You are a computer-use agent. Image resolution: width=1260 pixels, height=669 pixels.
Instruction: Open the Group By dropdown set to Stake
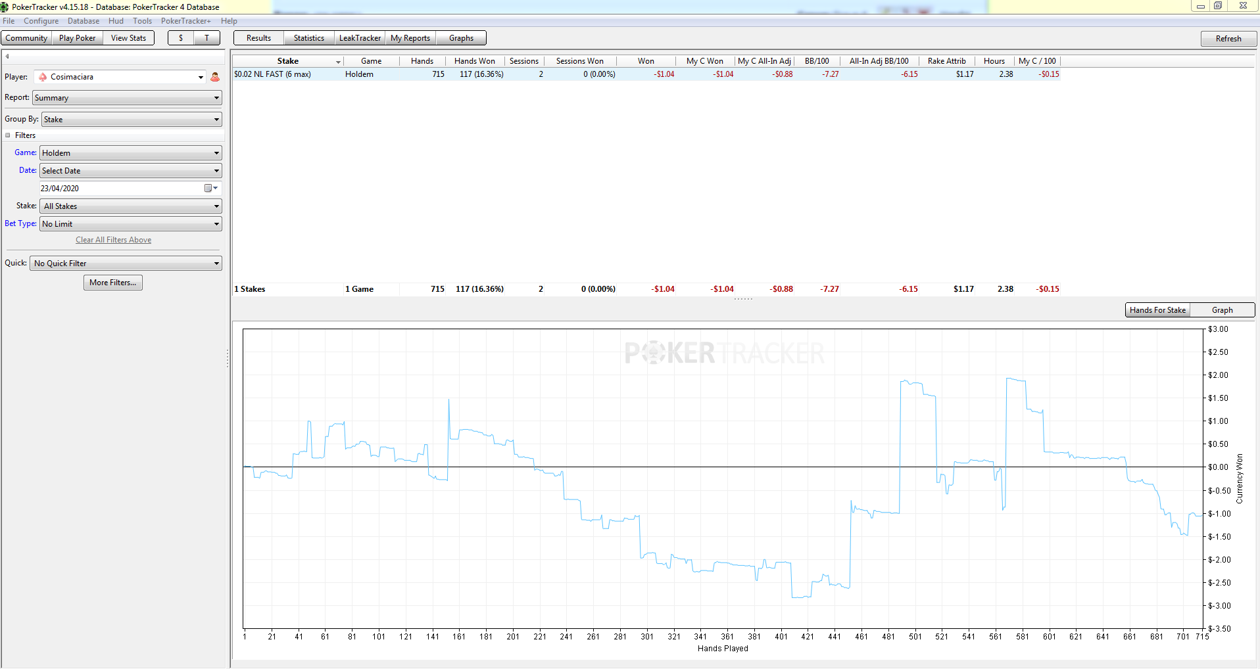click(x=132, y=120)
